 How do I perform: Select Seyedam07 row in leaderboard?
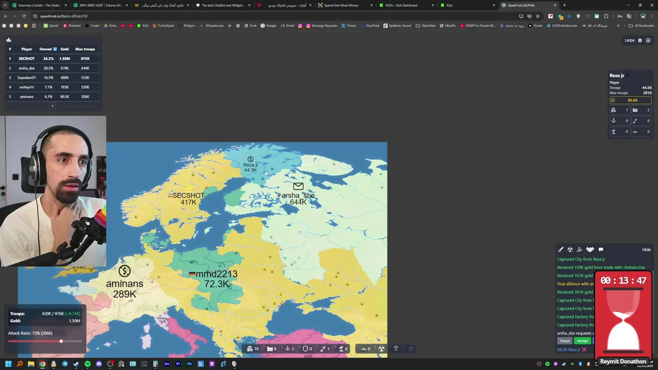point(52,78)
